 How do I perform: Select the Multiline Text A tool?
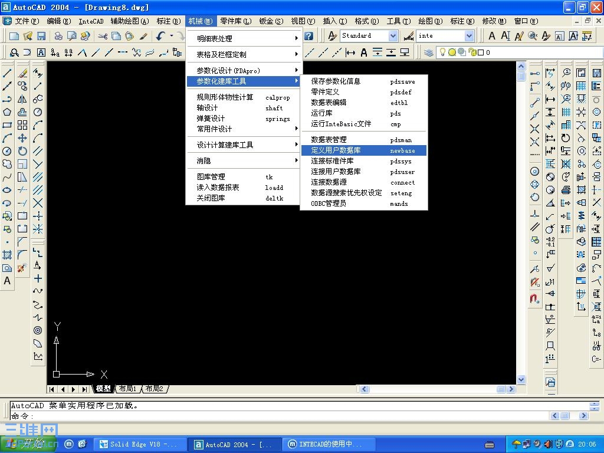click(x=7, y=281)
